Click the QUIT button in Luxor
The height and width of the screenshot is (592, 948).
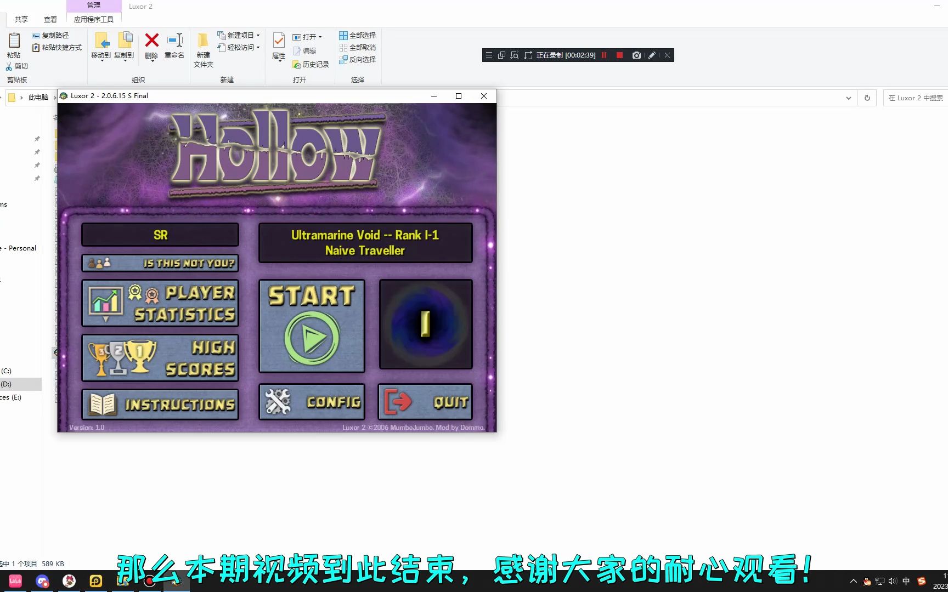click(x=425, y=402)
